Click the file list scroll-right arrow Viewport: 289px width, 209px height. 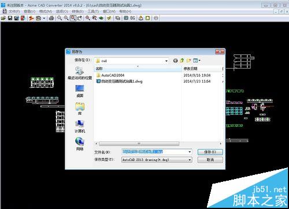221,144
